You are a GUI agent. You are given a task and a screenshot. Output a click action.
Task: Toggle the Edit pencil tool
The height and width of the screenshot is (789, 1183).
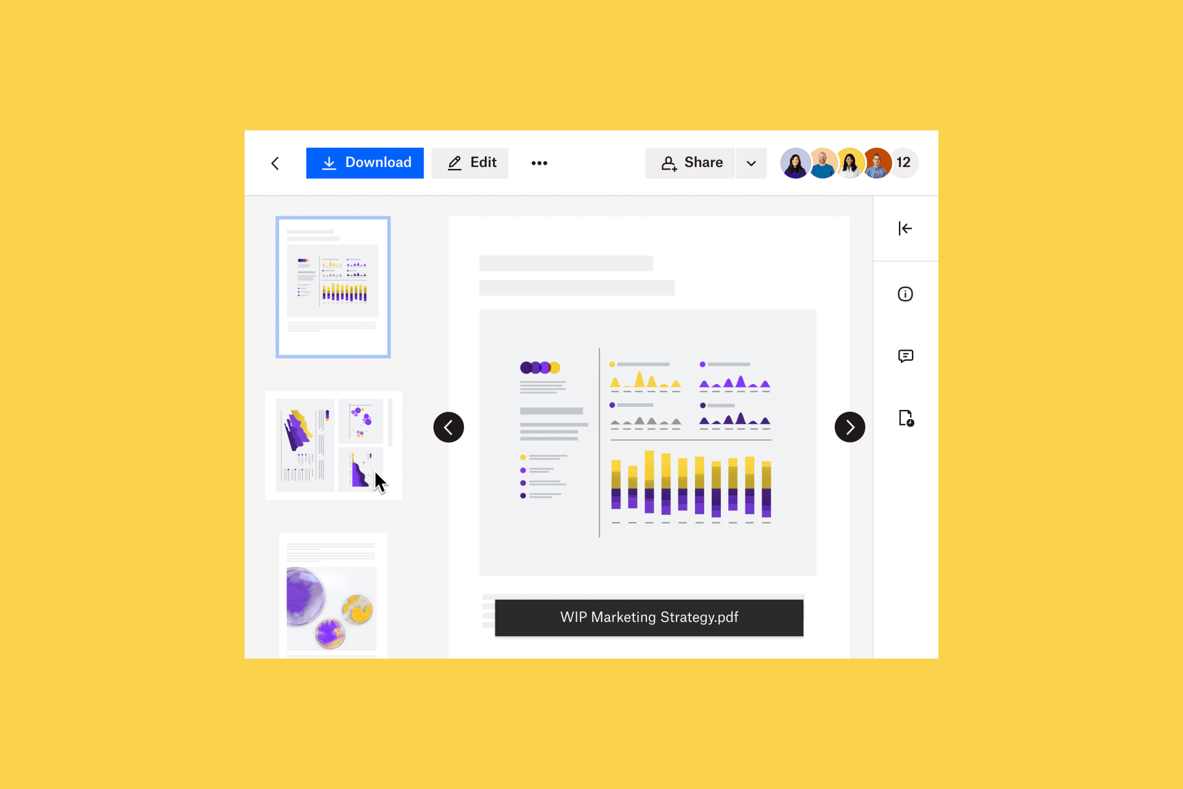tap(472, 163)
